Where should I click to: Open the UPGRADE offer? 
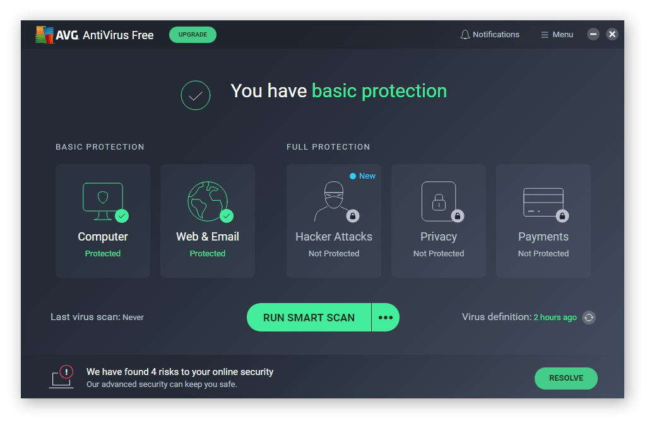click(193, 35)
